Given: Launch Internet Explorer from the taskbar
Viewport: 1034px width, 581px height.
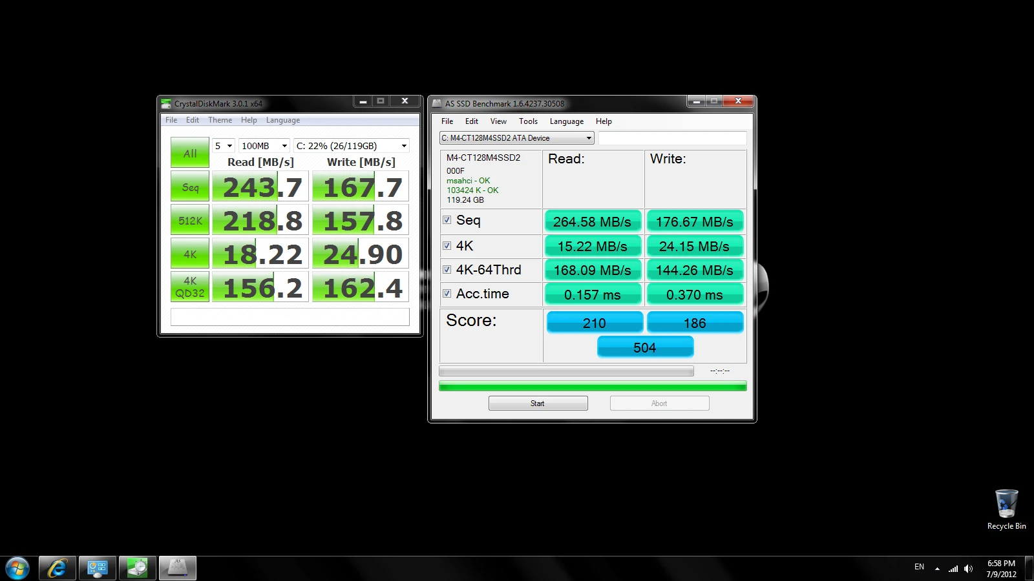Looking at the screenshot, I should click(58, 568).
